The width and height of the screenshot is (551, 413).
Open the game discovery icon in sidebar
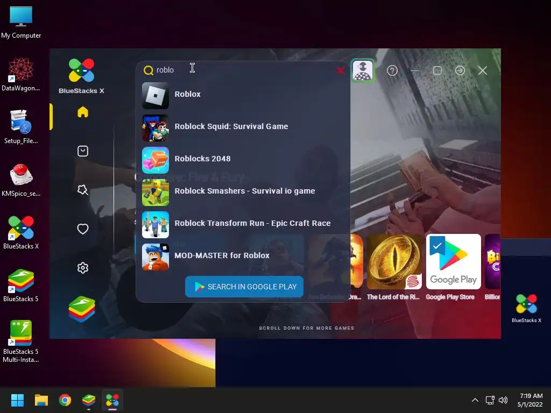coord(82,190)
